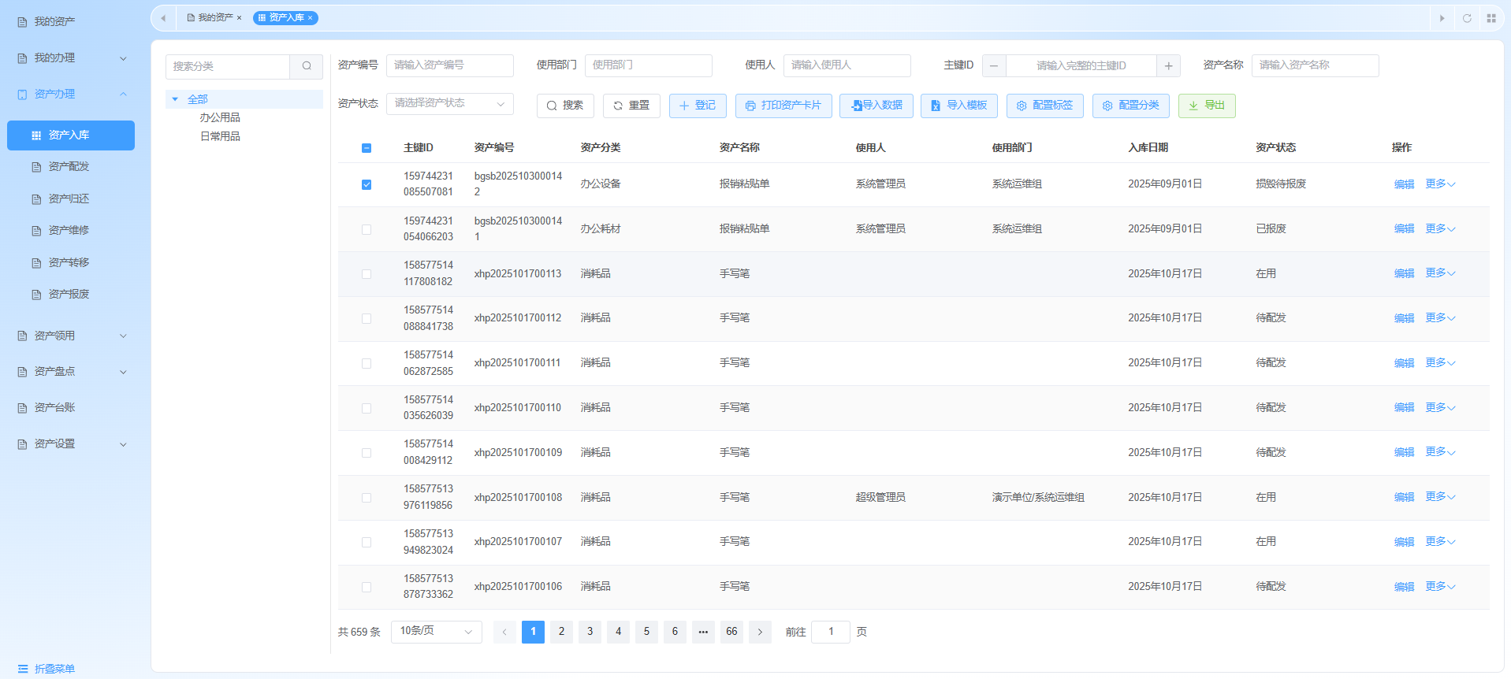This screenshot has width=1511, height=679.
Task: Open the 资产状态 dropdown
Action: point(449,103)
